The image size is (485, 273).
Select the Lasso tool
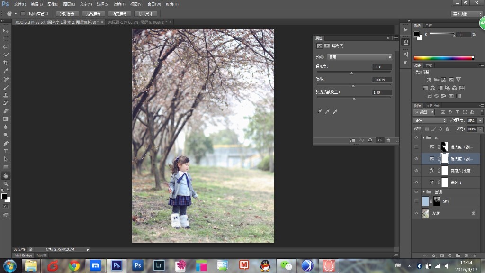[x=6, y=47]
